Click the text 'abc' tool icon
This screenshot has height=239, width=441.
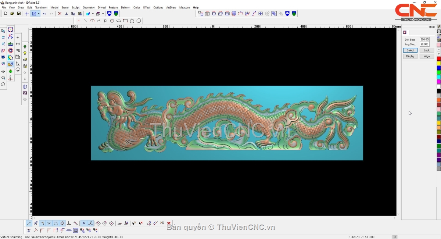[11, 44]
